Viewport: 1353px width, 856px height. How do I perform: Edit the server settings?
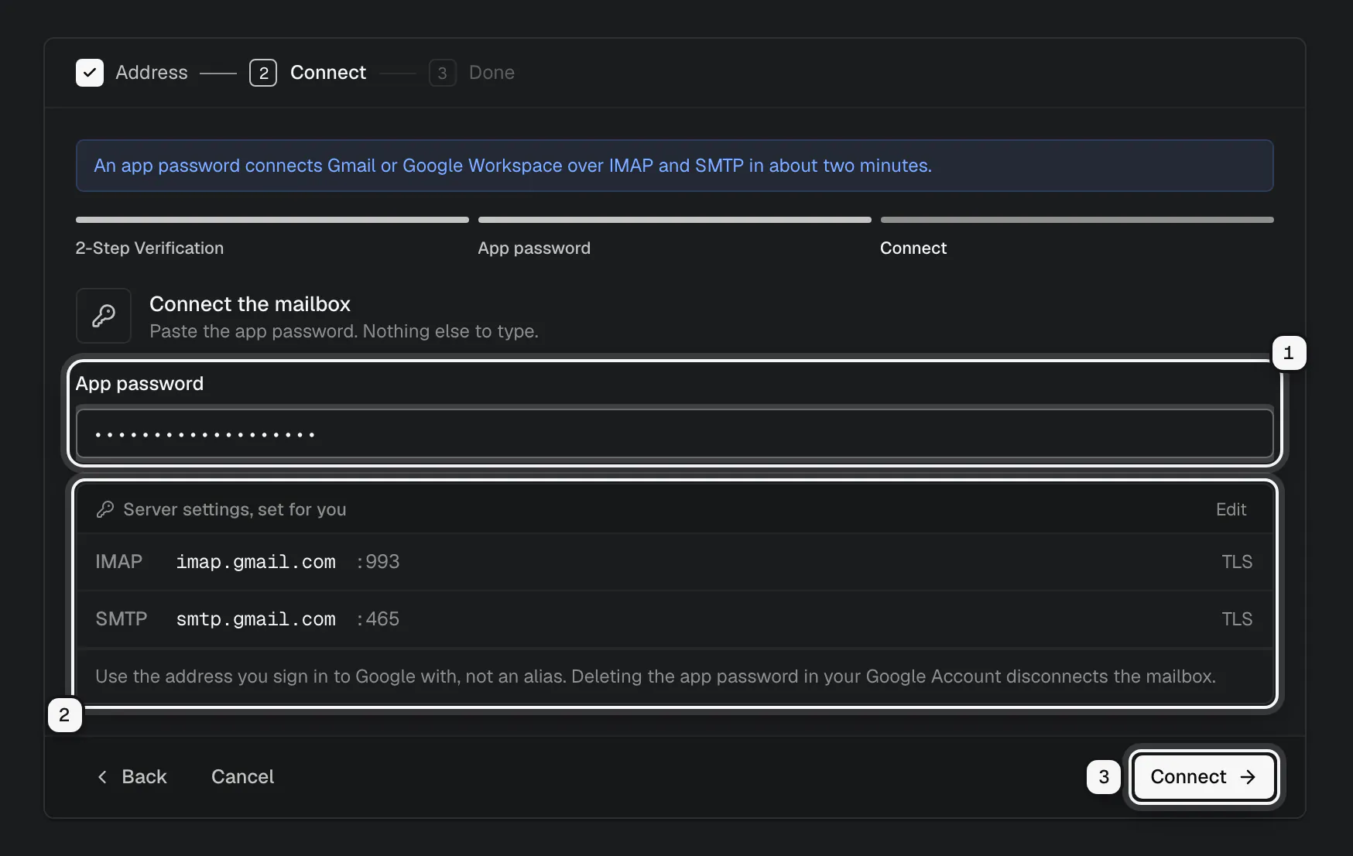pos(1231,509)
